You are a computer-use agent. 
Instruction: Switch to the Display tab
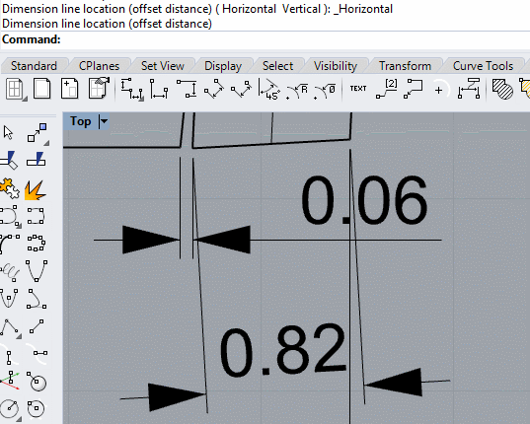pos(223,66)
